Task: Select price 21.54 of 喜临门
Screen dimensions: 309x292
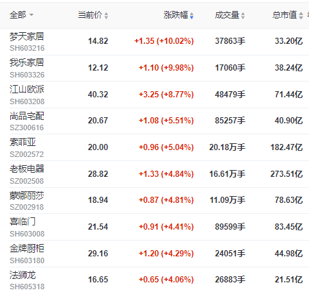Action: tap(98, 227)
